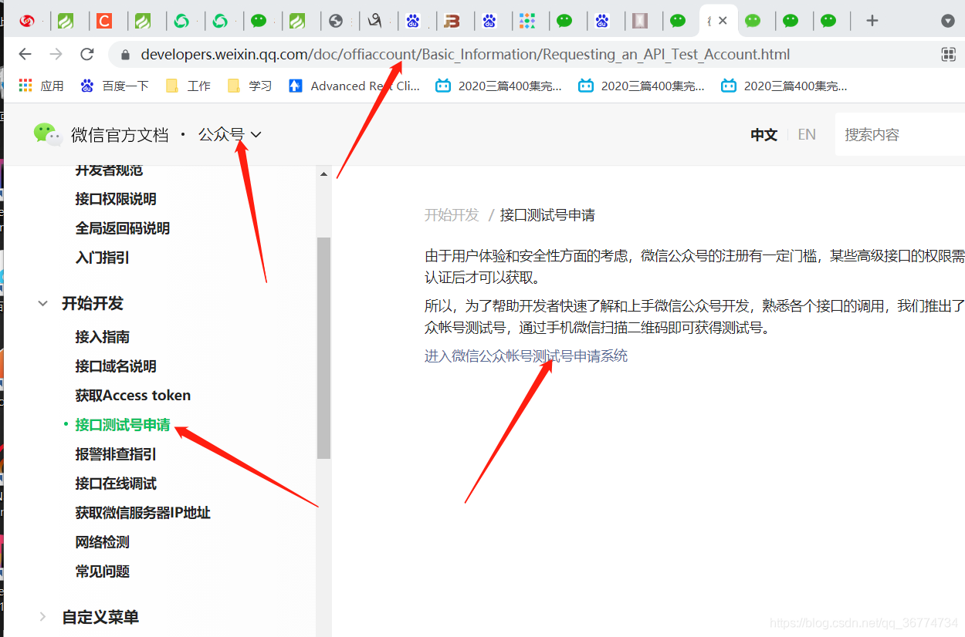This screenshot has height=637, width=965.
Task: Click the browser forward arrow
Action: tap(56, 54)
